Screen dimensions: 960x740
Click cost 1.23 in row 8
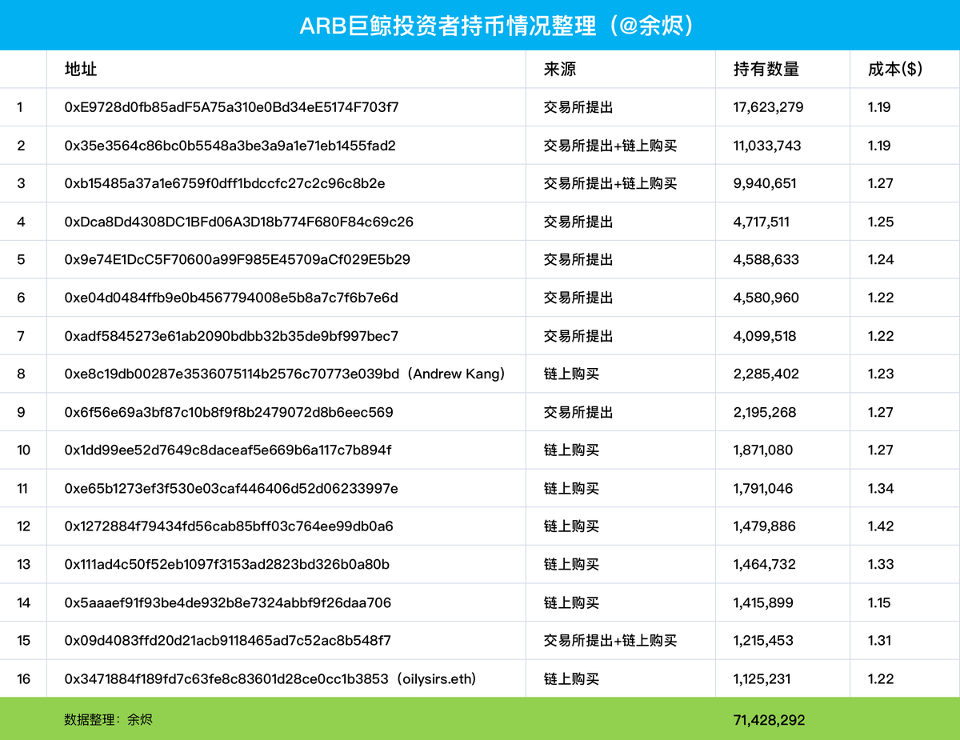881,374
